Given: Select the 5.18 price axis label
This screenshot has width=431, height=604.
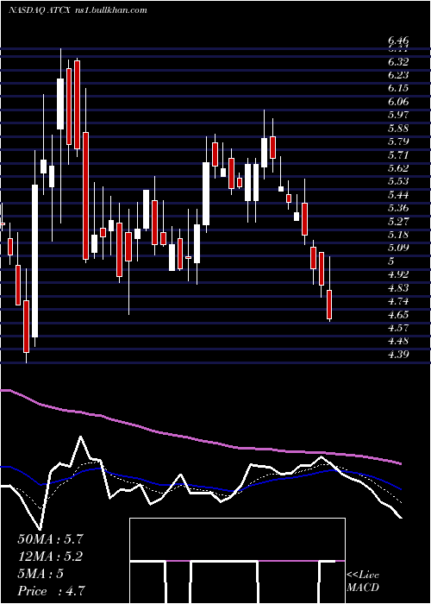Looking at the screenshot, I should pos(398,235).
